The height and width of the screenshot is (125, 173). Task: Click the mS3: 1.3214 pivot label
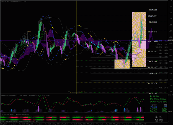(x=153, y=84)
